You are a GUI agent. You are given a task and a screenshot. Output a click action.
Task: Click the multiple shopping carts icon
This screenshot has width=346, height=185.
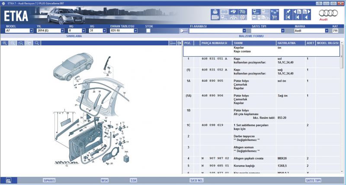coord(275,12)
